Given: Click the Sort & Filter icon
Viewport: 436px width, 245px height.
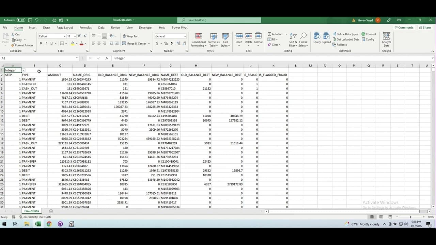Looking at the screenshot, I should pos(293,38).
